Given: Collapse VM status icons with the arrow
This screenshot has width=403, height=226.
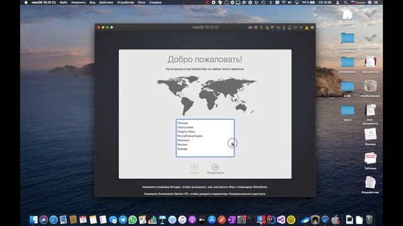Looking at the screenshot, I should (301, 28).
